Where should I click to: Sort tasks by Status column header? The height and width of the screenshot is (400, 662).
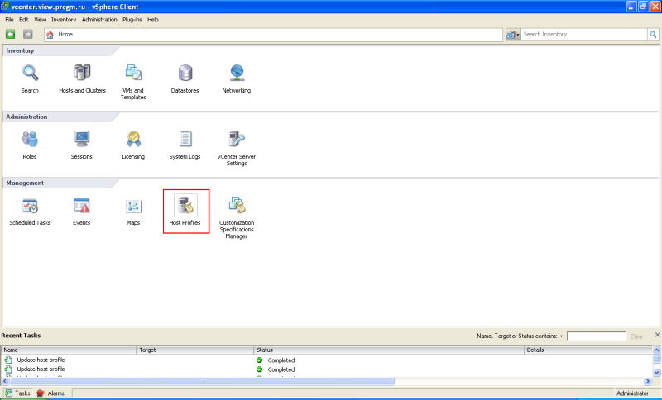tap(389, 350)
